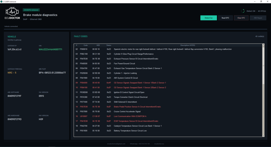Select red fault row U010007 Lost Communication
Image resolution: width=271 pixels, height=147 pixels.
(168, 116)
